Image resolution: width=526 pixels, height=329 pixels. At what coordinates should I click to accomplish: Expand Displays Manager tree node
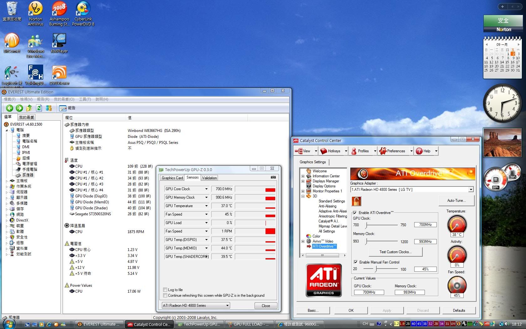click(x=303, y=181)
